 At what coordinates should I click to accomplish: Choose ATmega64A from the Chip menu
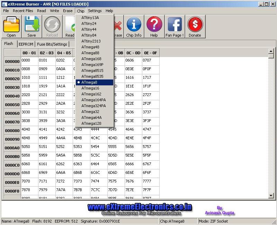coord(95,118)
